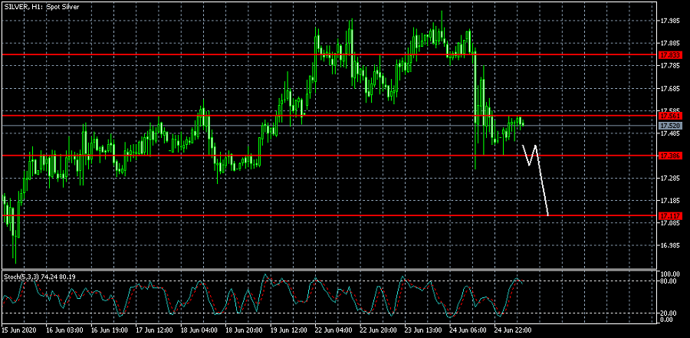Click the 20.00 stochastic scale level

(x=668, y=313)
